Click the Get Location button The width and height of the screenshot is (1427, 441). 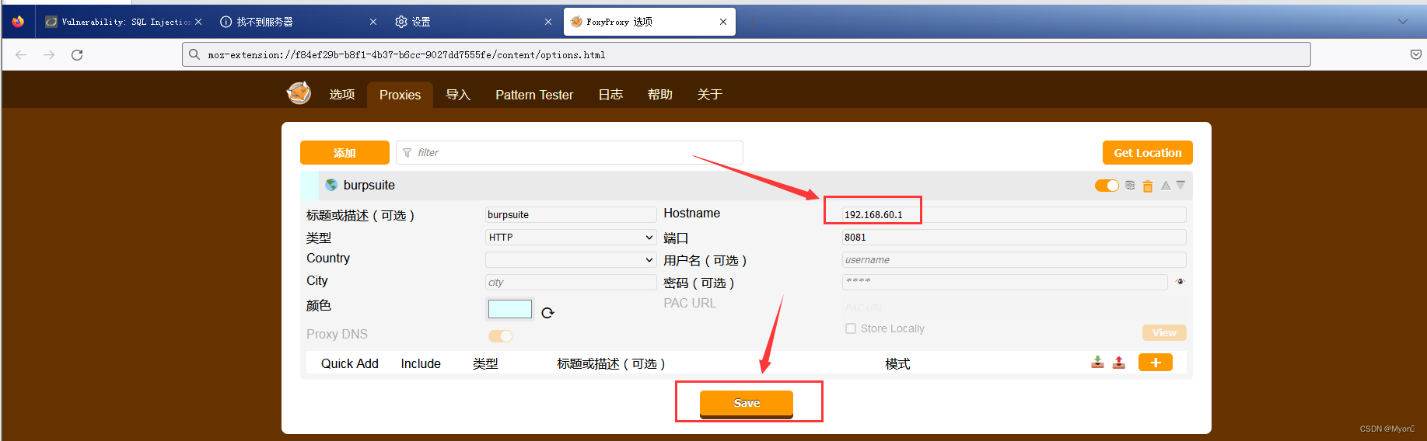1148,153
